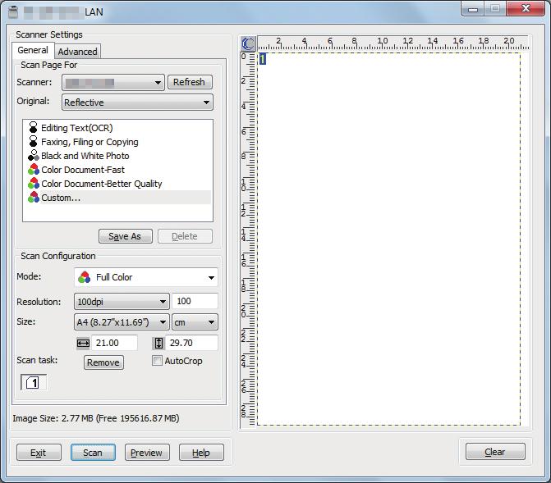Image resolution: width=551 pixels, height=483 pixels.
Task: Select Black and White Photo preset
Action: (x=85, y=156)
